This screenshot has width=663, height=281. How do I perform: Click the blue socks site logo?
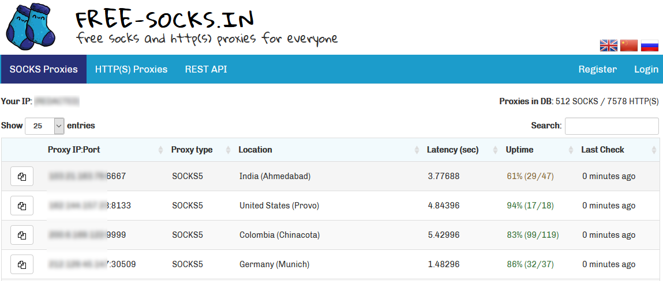[32, 27]
